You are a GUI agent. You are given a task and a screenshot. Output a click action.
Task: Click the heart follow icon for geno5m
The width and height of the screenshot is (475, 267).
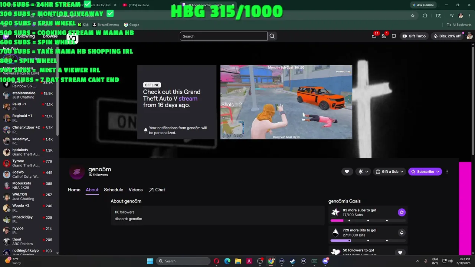[347, 171]
